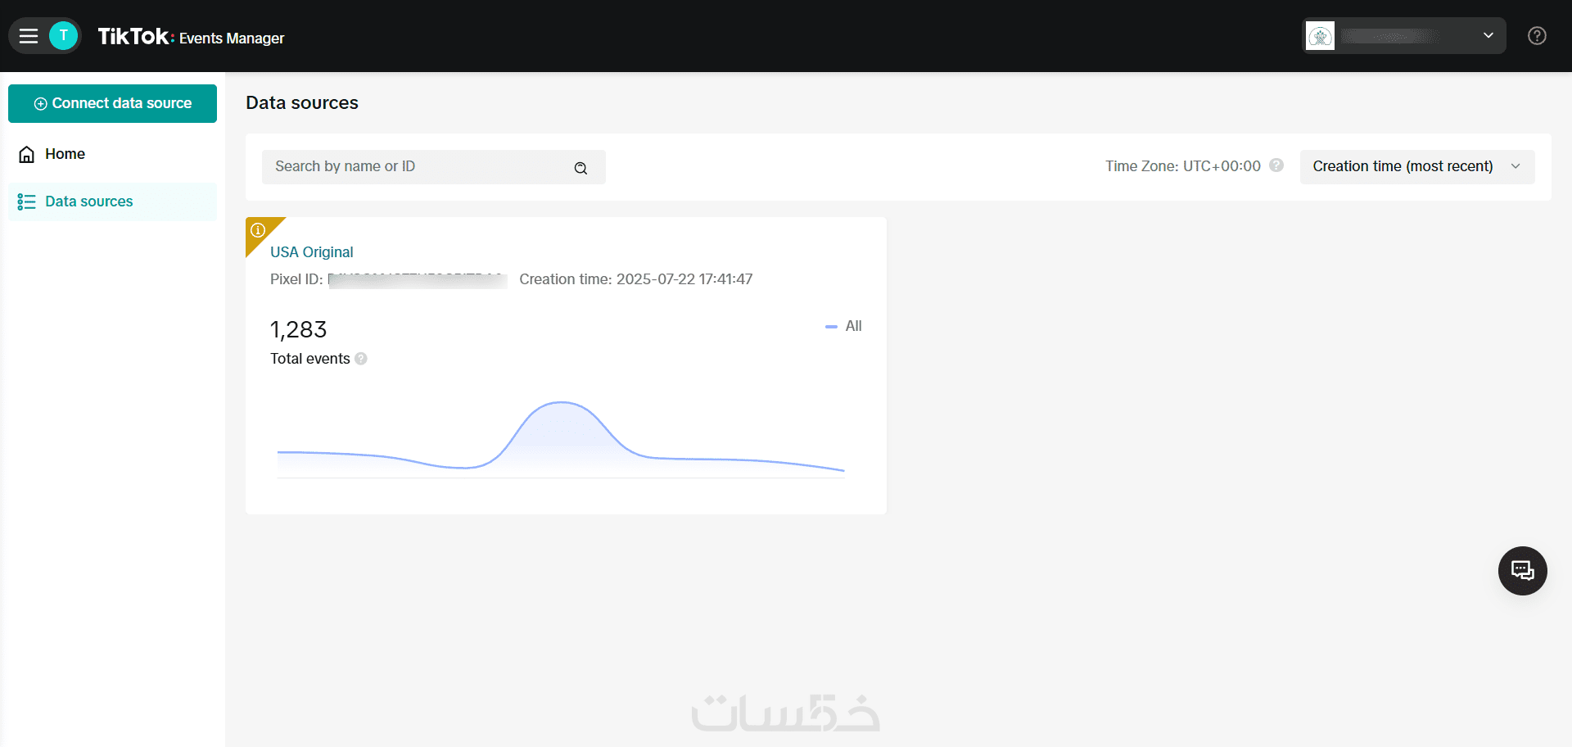Open Creation time sort dropdown

(1417, 167)
